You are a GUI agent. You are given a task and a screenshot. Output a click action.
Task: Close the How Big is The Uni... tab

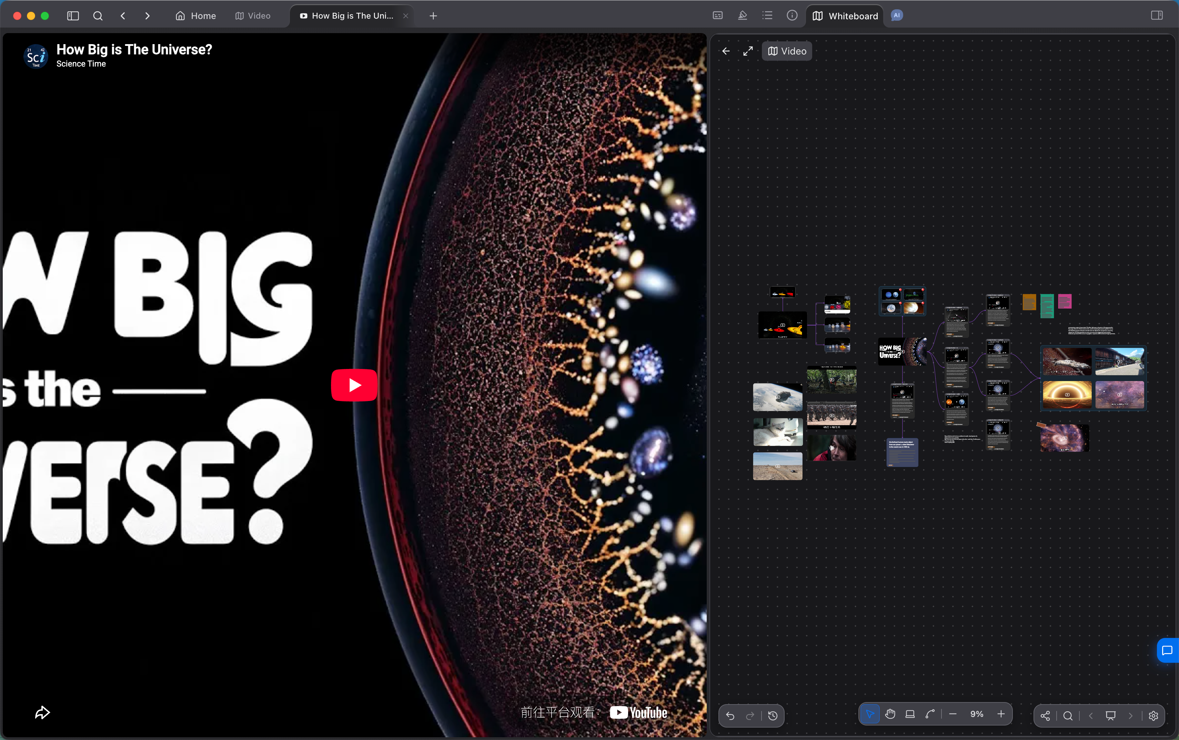pyautogui.click(x=405, y=16)
